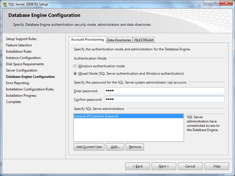Click Installation Progress step
The image size is (235, 176).
click(21, 96)
